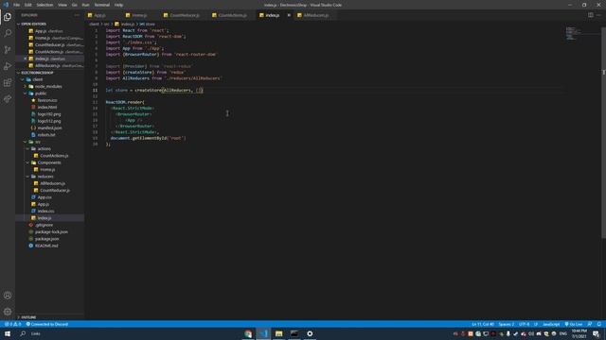Open App.css in the src folder

(45, 197)
